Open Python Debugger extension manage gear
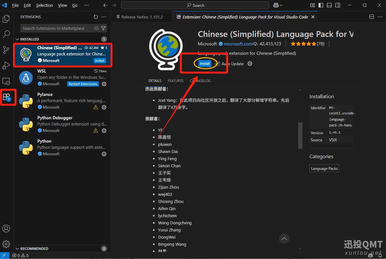 104,131
